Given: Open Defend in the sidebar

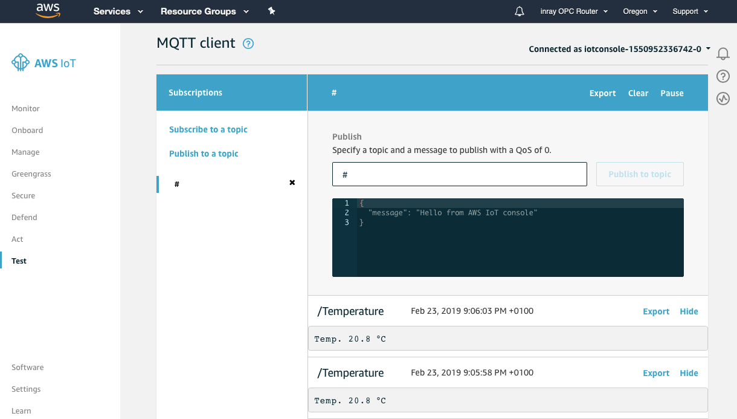Looking at the screenshot, I should pyautogui.click(x=24, y=218).
